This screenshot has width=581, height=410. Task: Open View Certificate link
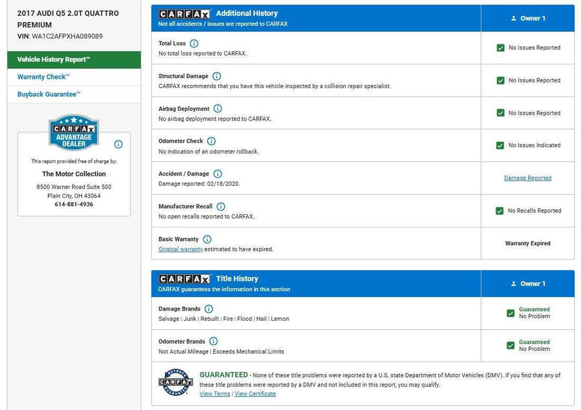tap(255, 394)
